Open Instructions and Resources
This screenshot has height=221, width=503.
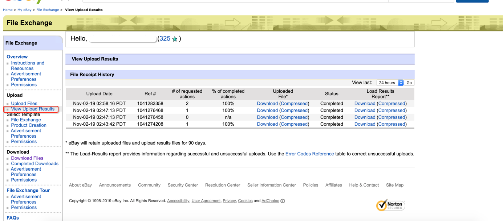click(28, 66)
